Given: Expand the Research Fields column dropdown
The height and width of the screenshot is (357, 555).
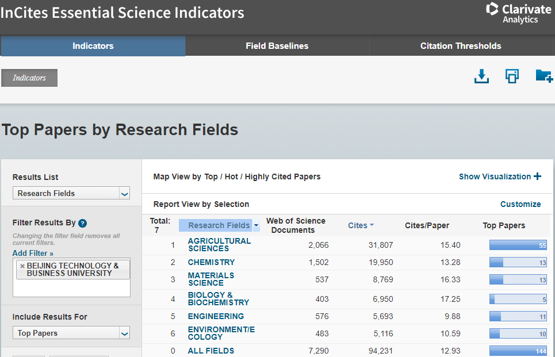Looking at the screenshot, I should pos(256,225).
